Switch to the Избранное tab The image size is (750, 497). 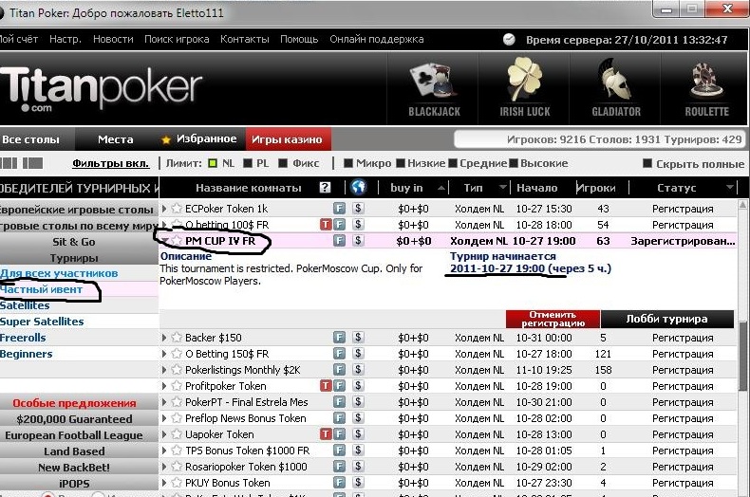pos(199,139)
